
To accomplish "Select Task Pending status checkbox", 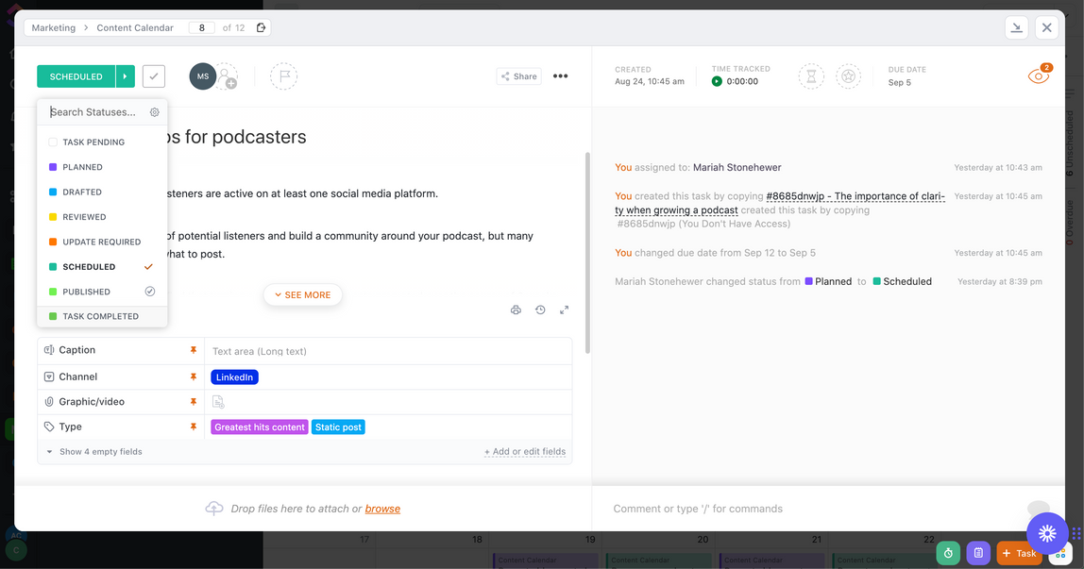I will pyautogui.click(x=53, y=142).
